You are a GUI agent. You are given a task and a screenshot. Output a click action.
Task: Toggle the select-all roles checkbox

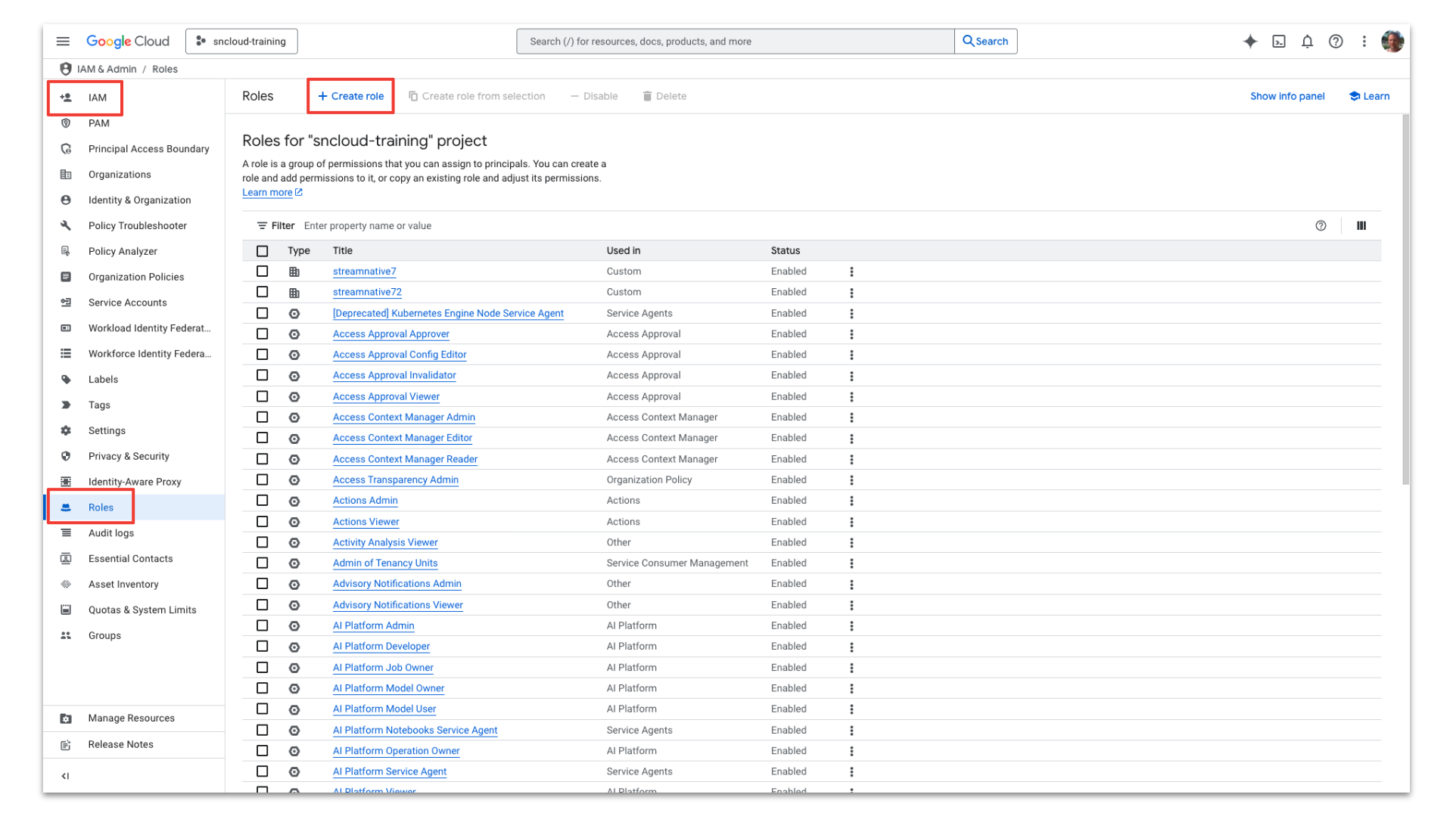click(x=262, y=251)
